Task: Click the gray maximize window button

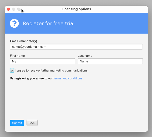Action: [19, 9]
